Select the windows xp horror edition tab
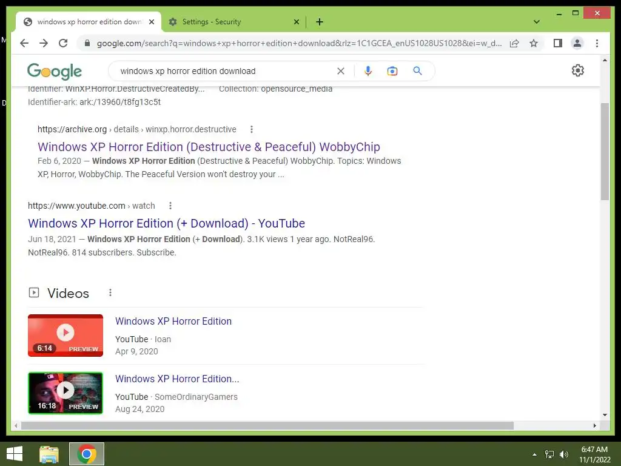Screen dimensions: 621x466 coord(89,22)
